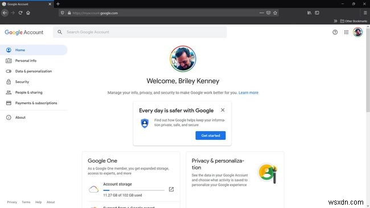Open Payments & subscriptions section
The height and width of the screenshot is (208, 370).
[x=34, y=103]
